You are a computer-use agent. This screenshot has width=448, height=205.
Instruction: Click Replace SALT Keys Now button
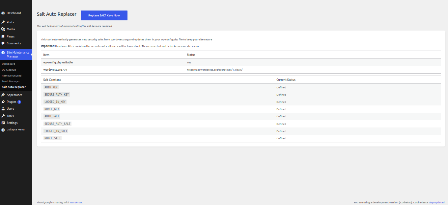pos(104,15)
